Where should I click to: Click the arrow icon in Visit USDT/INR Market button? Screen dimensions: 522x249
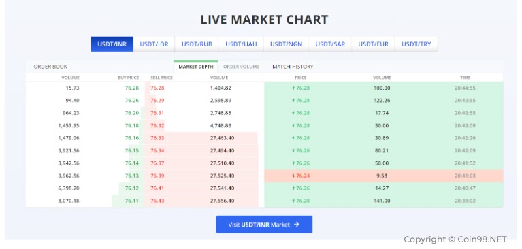click(x=296, y=225)
